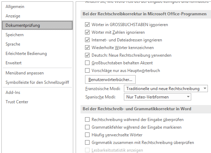Enable Vorschläge nur aus Hauptwörterbuch
The height and width of the screenshot is (153, 211).
[87, 71]
